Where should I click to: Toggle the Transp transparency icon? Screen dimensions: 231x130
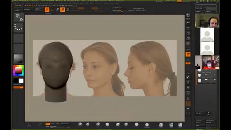[x=188, y=98]
